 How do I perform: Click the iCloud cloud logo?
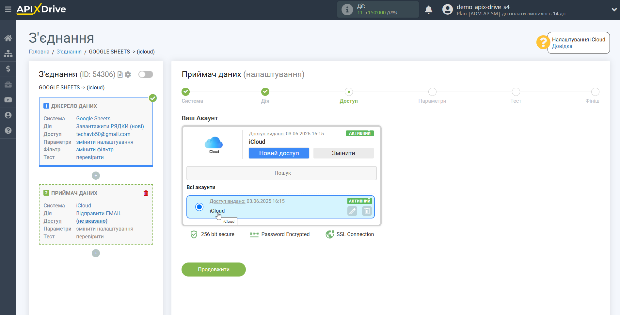tap(214, 145)
